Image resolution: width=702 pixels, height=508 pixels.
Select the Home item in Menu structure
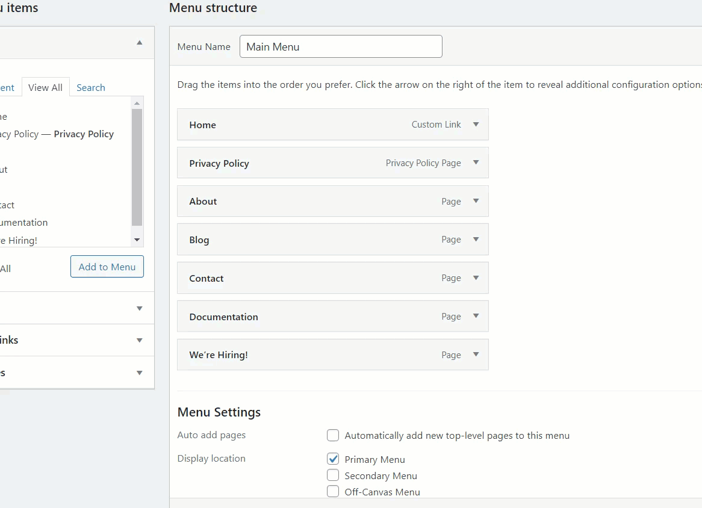tap(333, 125)
